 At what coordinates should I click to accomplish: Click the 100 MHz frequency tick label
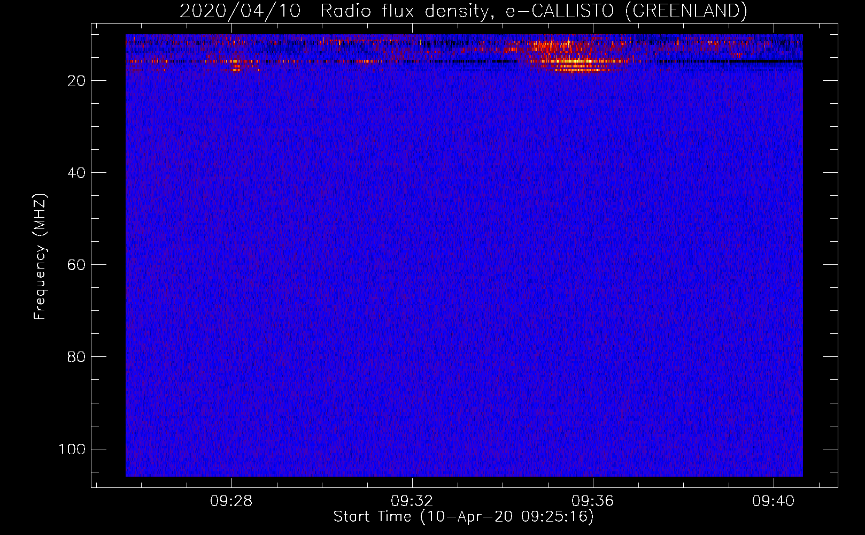click(72, 449)
